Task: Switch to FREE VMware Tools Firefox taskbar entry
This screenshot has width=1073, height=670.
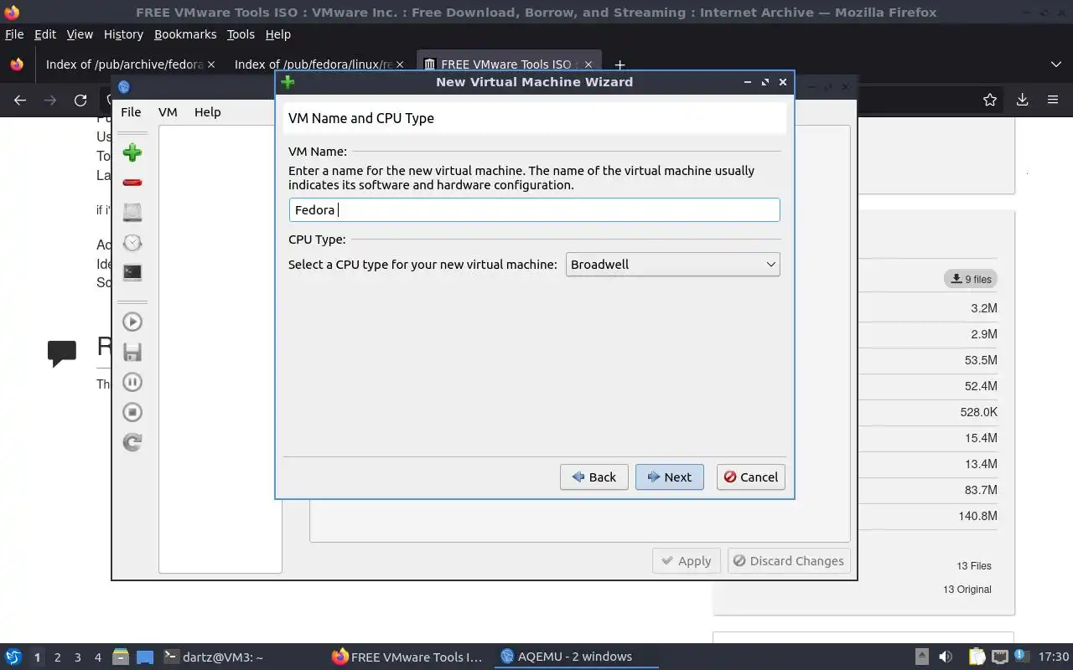Action: click(407, 657)
